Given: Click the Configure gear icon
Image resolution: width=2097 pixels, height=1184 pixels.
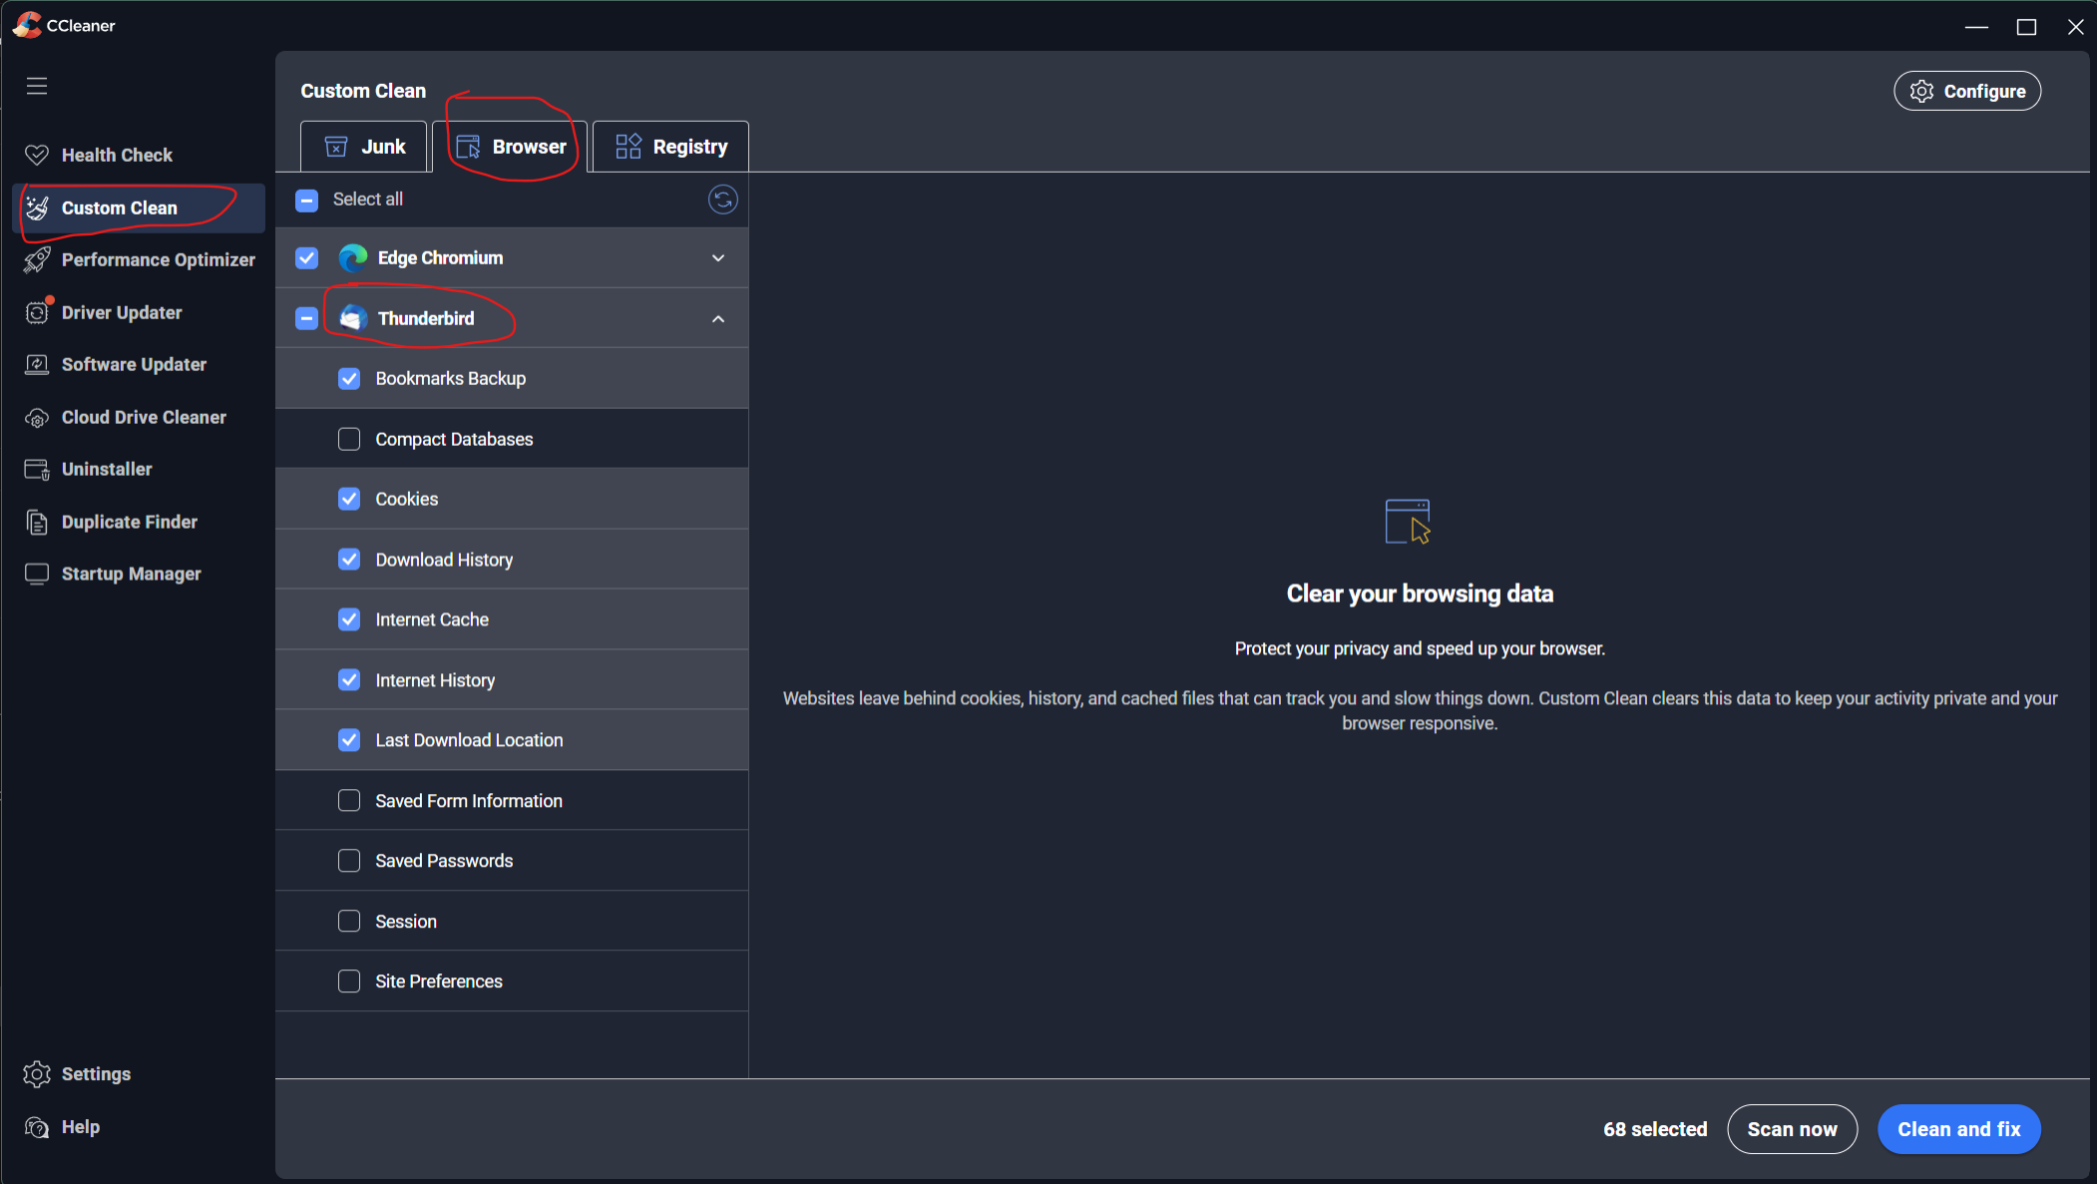Looking at the screenshot, I should coord(1922,91).
